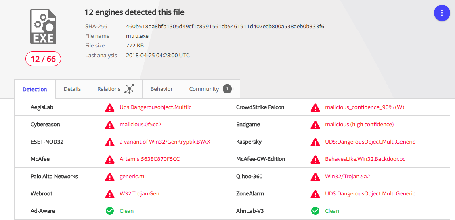
Task: Click the Palo Alto Networks engine name
Action: click(54, 176)
